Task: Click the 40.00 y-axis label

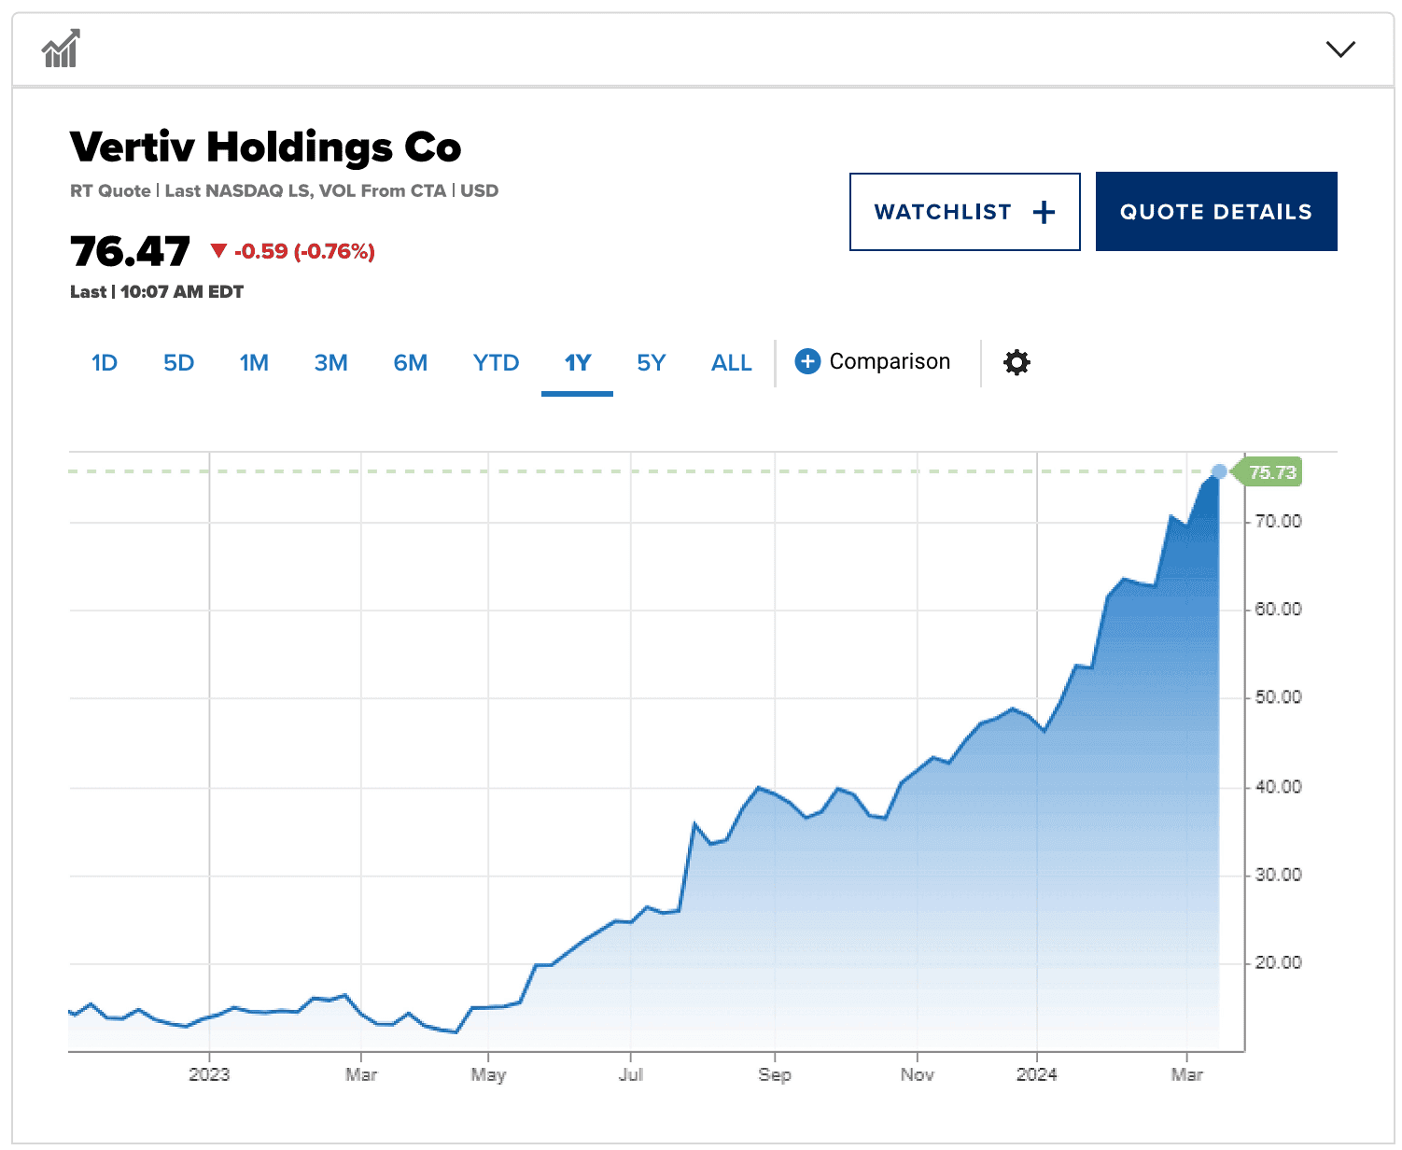Action: [1278, 787]
